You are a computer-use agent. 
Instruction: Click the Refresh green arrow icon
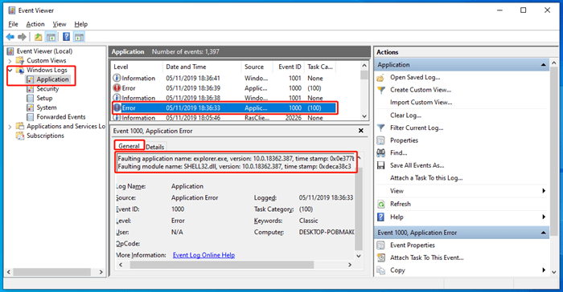click(x=381, y=205)
